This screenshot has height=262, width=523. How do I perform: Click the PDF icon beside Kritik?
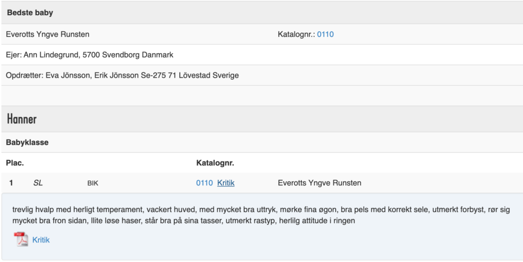(x=21, y=240)
